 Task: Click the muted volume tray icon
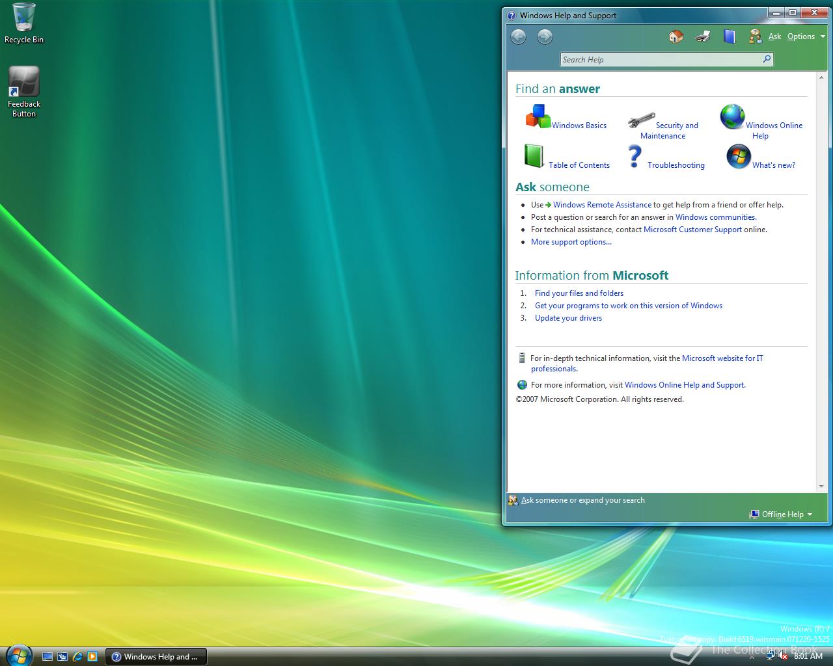coord(784,656)
